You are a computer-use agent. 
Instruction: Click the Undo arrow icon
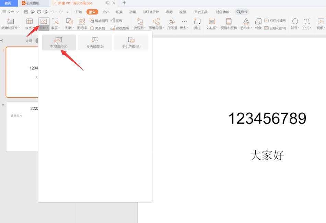(53, 12)
